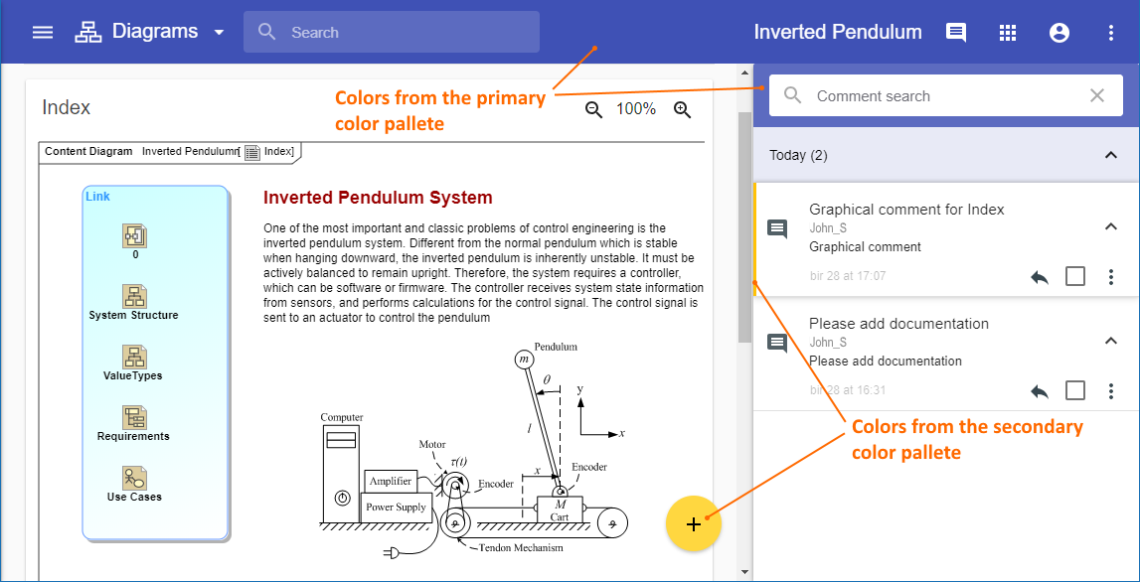Open options for Please add documentation comment
This screenshot has width=1140, height=582.
click(x=1110, y=391)
